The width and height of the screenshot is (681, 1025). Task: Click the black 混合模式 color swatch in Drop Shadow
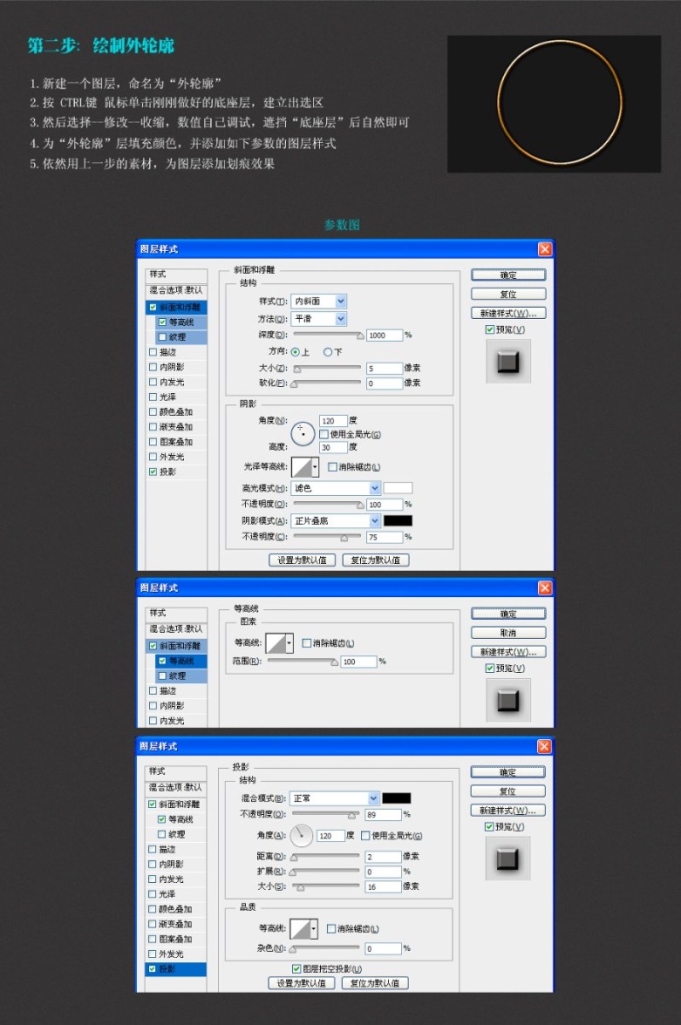(x=397, y=798)
